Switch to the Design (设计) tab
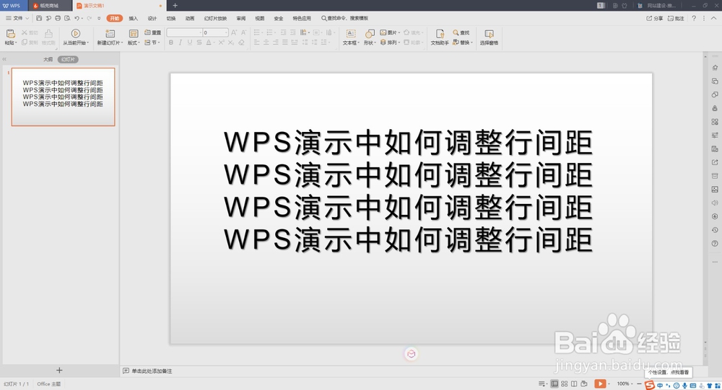 pos(152,19)
